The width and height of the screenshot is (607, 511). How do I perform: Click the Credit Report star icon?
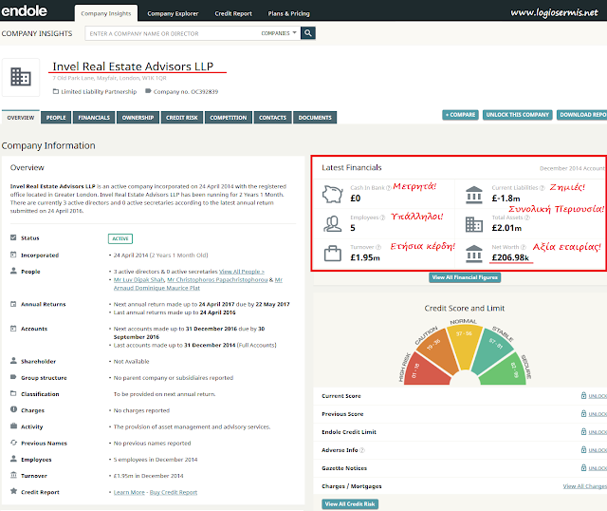coord(13,491)
